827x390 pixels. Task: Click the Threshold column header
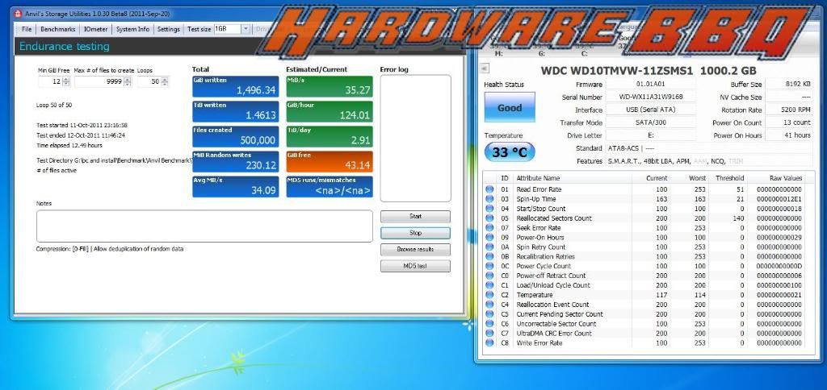729,178
